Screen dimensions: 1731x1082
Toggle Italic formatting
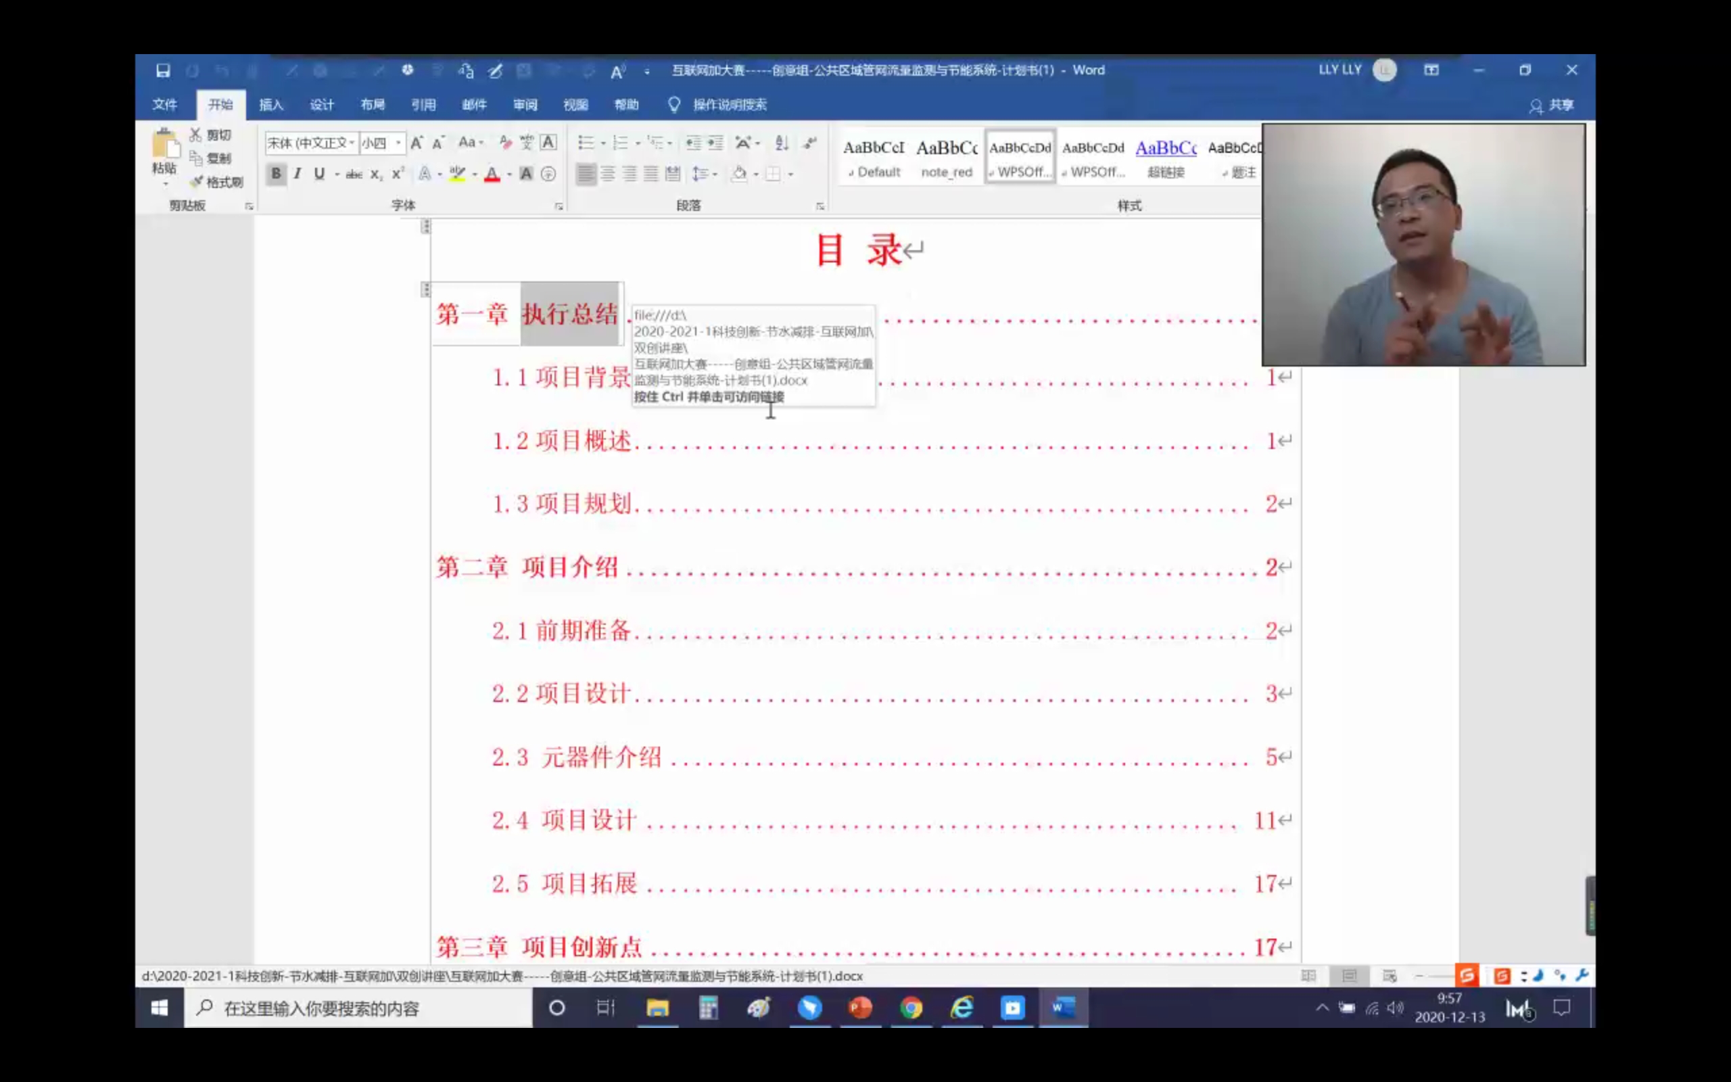click(x=298, y=174)
